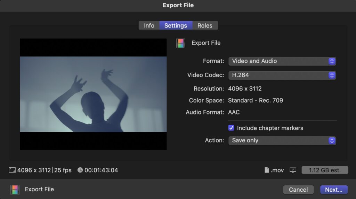Click the device compatibility monitor icon
Viewport: 356px width, 199px height.
coord(293,170)
